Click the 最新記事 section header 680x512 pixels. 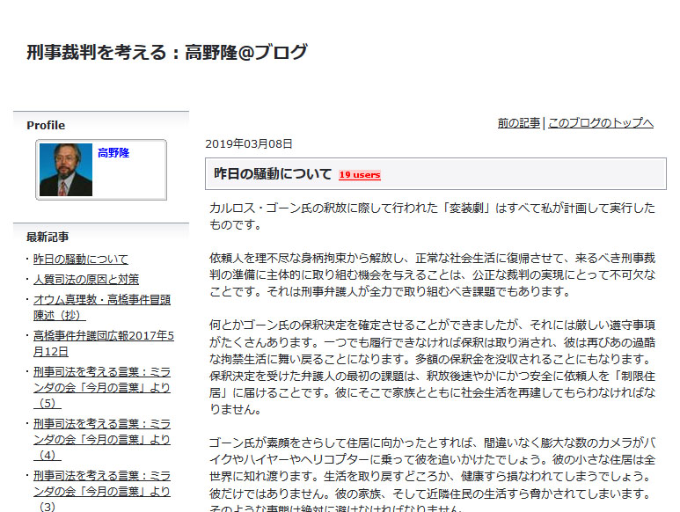tap(48, 237)
